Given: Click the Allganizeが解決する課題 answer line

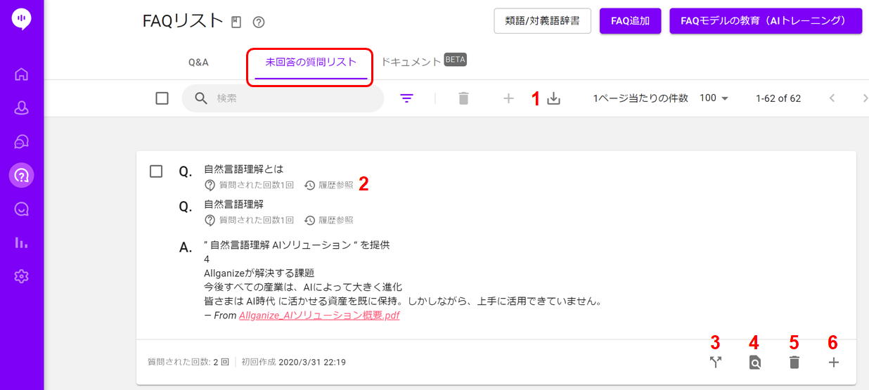Looking at the screenshot, I should 259,273.
